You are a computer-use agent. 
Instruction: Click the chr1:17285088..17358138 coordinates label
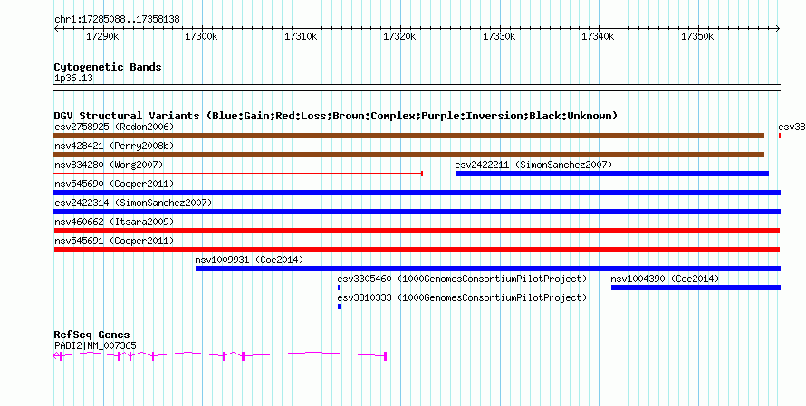[117, 20]
